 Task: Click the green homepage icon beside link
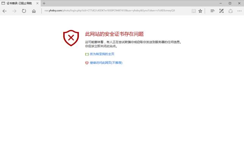click(87, 54)
